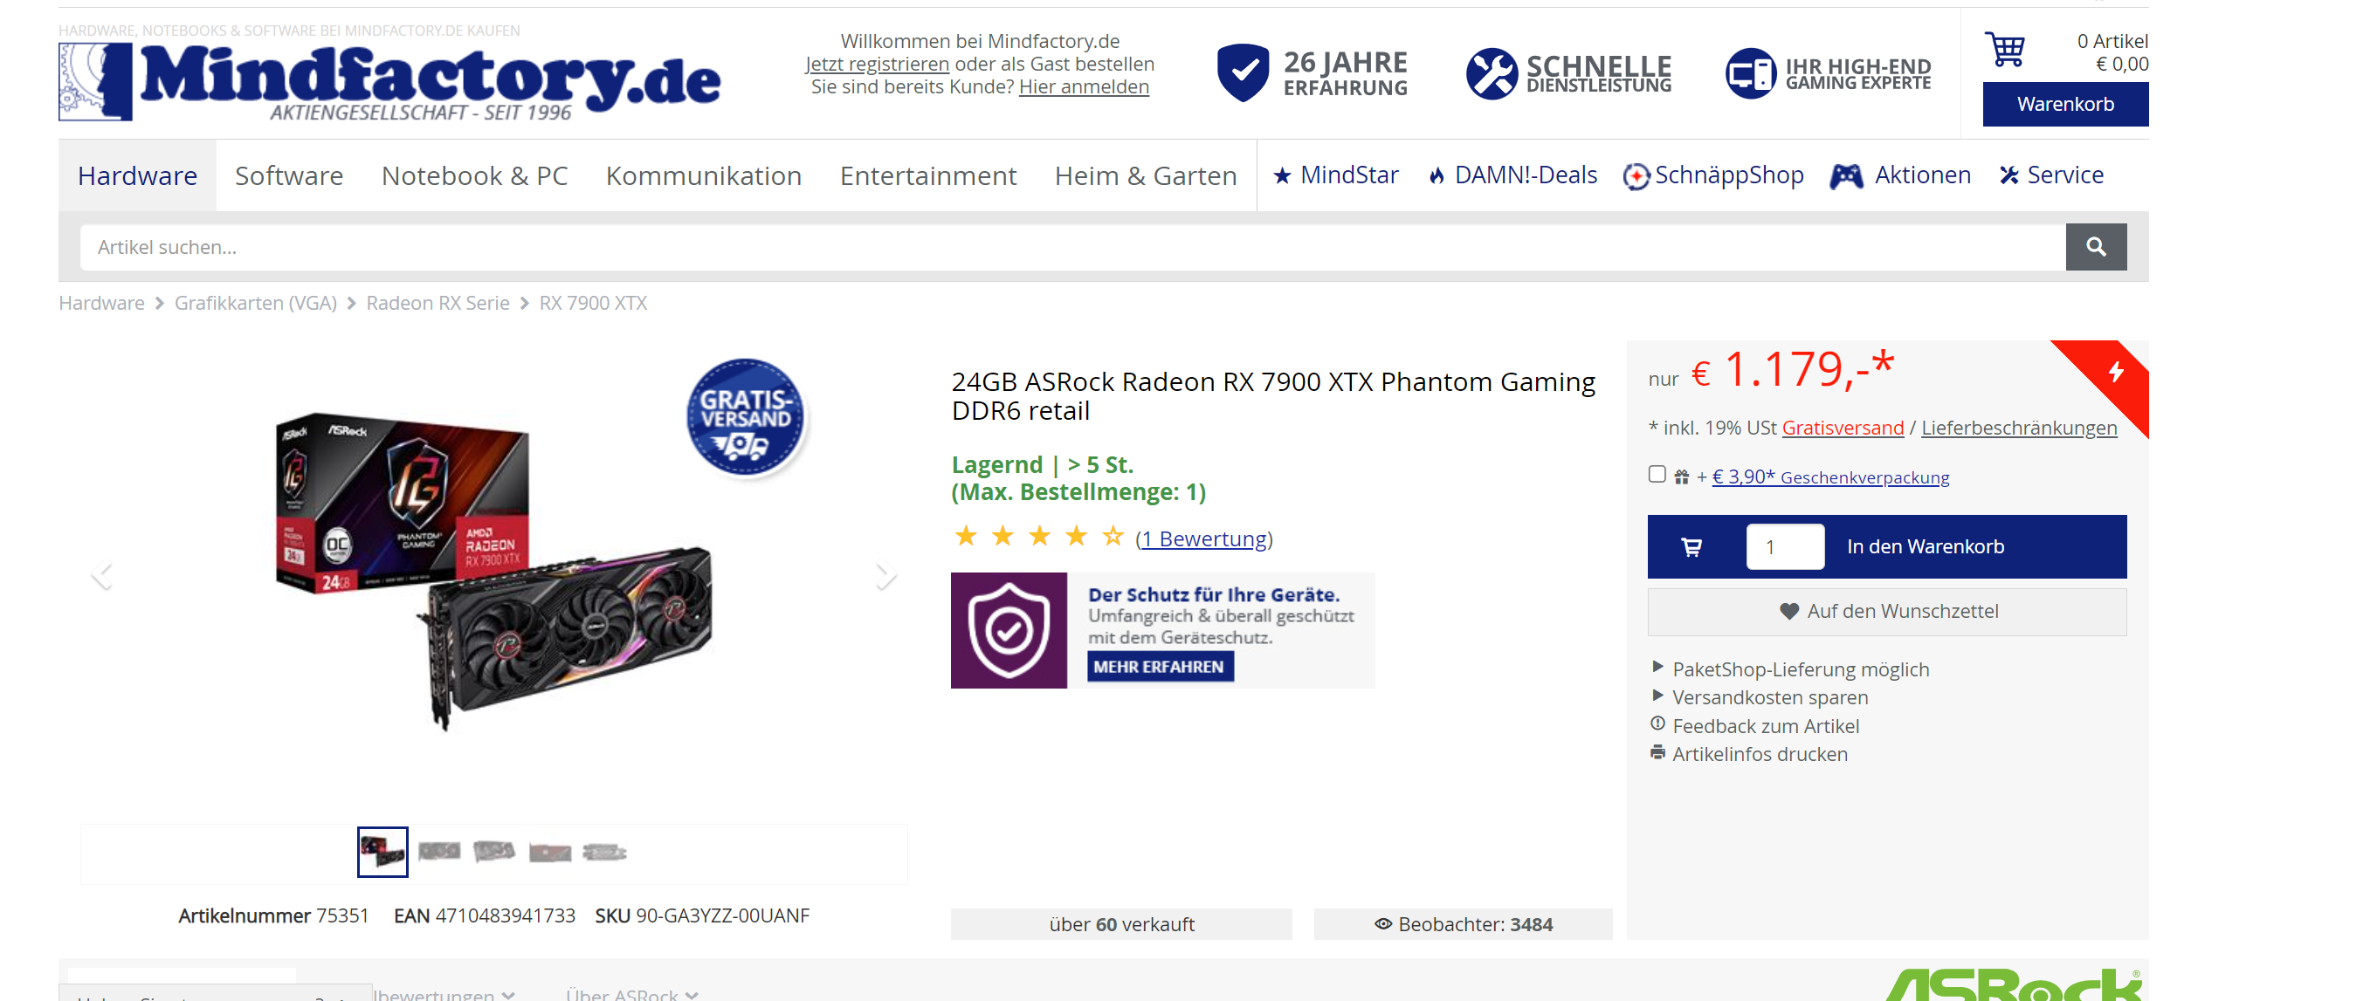The height and width of the screenshot is (1001, 2377).
Task: Open the Notebook & PC menu
Action: [x=474, y=175]
